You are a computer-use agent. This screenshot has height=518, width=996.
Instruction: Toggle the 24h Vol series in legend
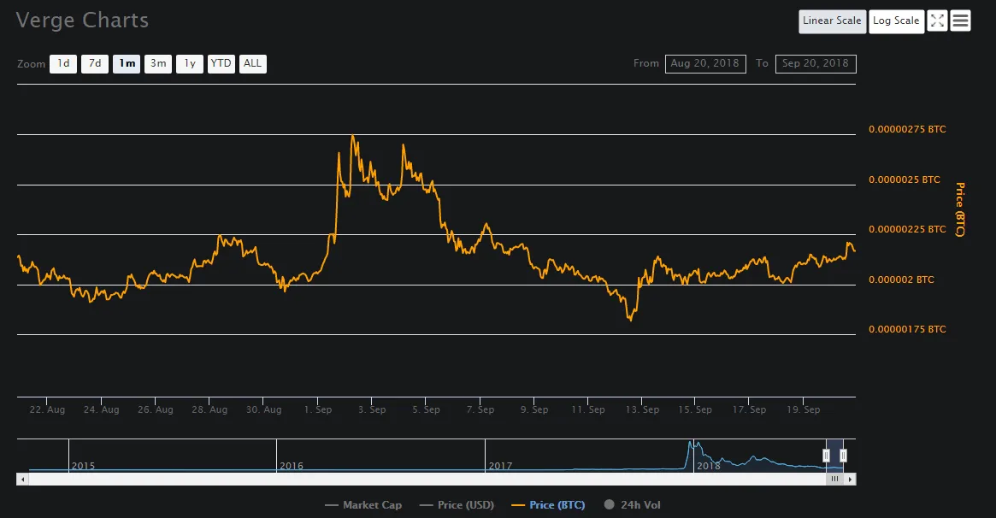[632, 505]
